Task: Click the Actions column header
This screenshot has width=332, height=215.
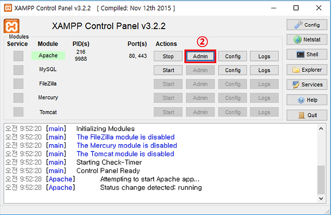Action: click(x=166, y=44)
